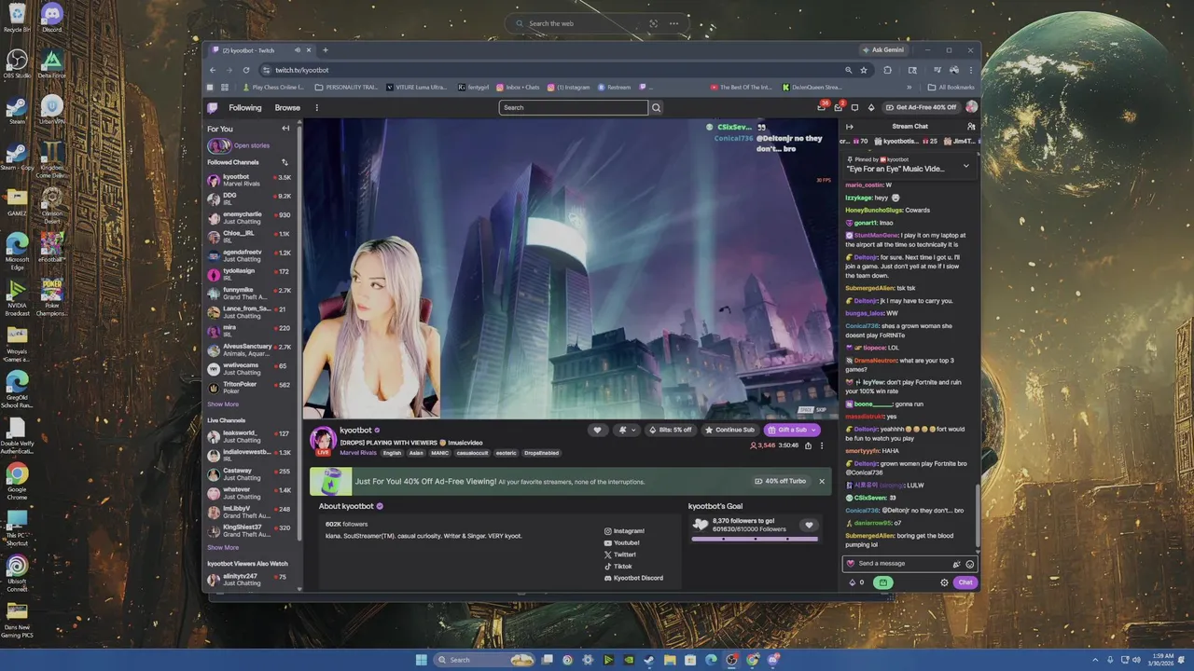The height and width of the screenshot is (671, 1194).
Task: Show more followed channels
Action: click(x=223, y=404)
